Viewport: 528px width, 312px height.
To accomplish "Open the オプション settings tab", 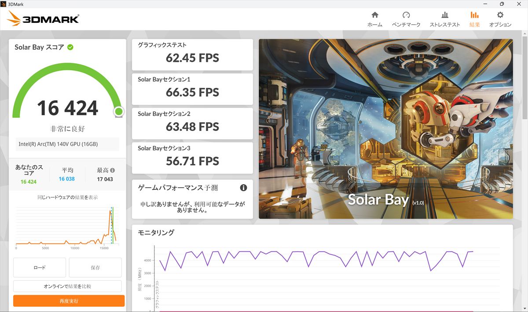I will [x=500, y=19].
